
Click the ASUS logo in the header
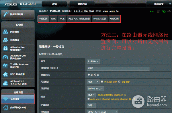coord(11,4)
